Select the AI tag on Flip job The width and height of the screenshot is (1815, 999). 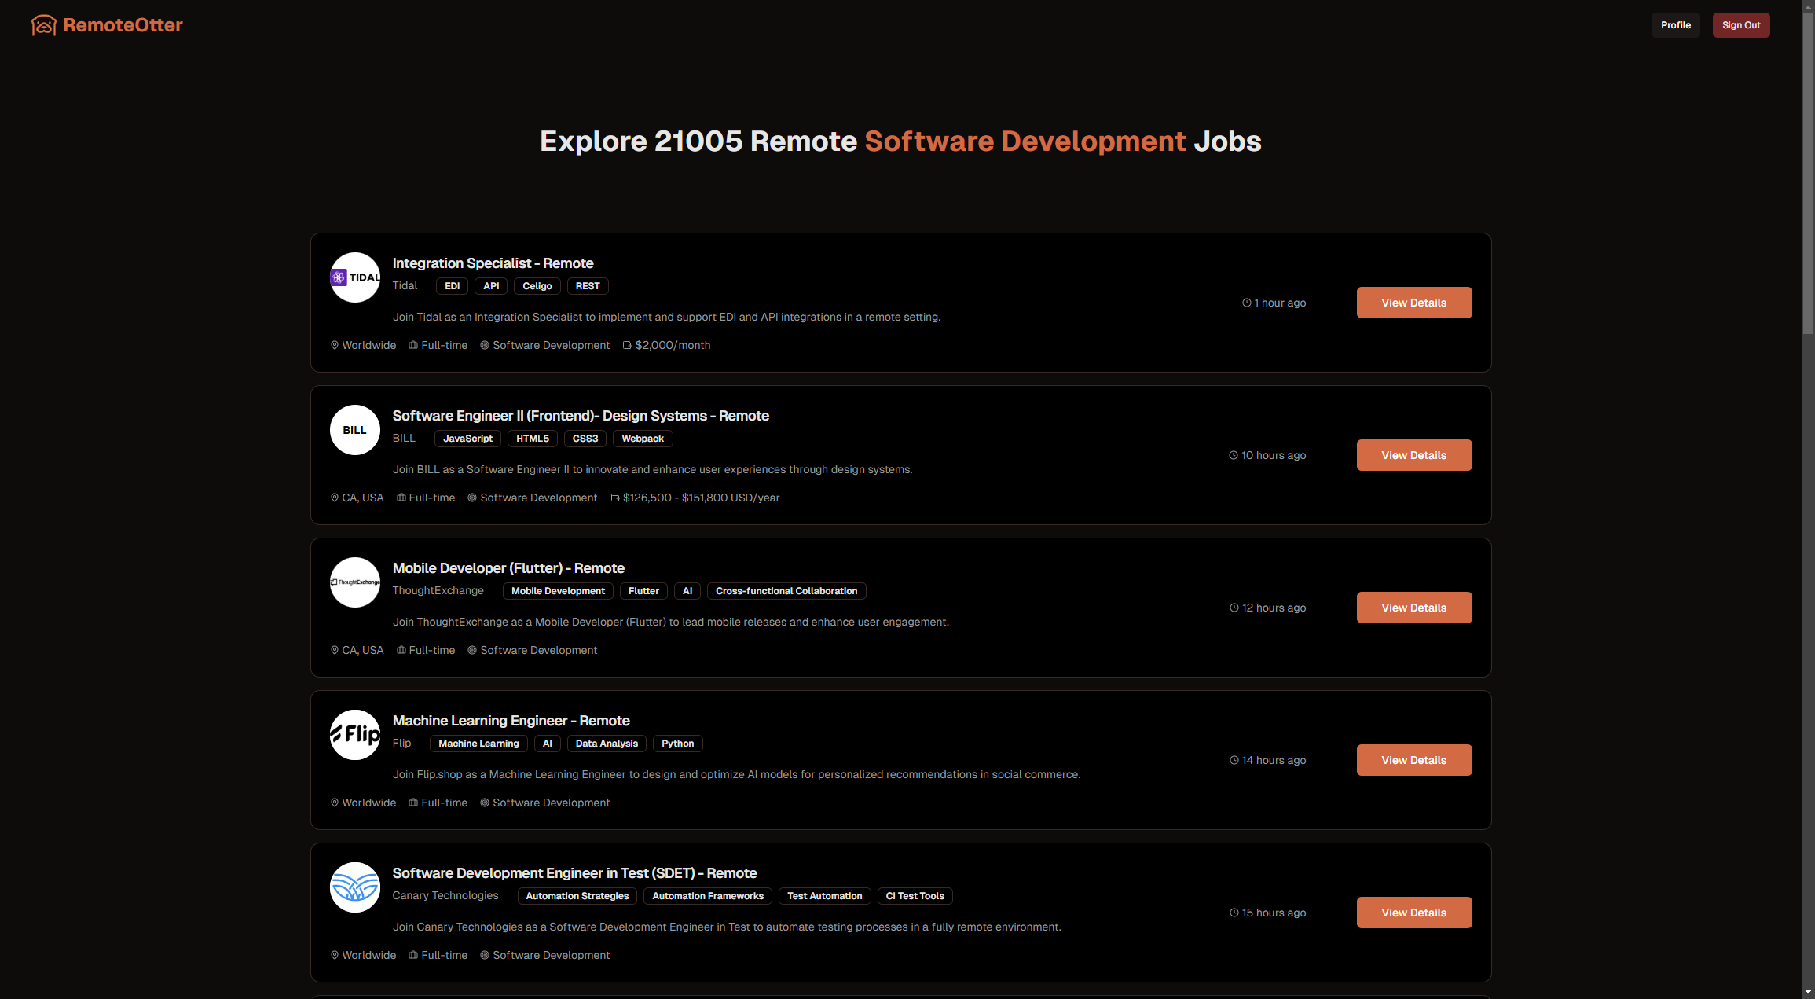click(x=548, y=744)
